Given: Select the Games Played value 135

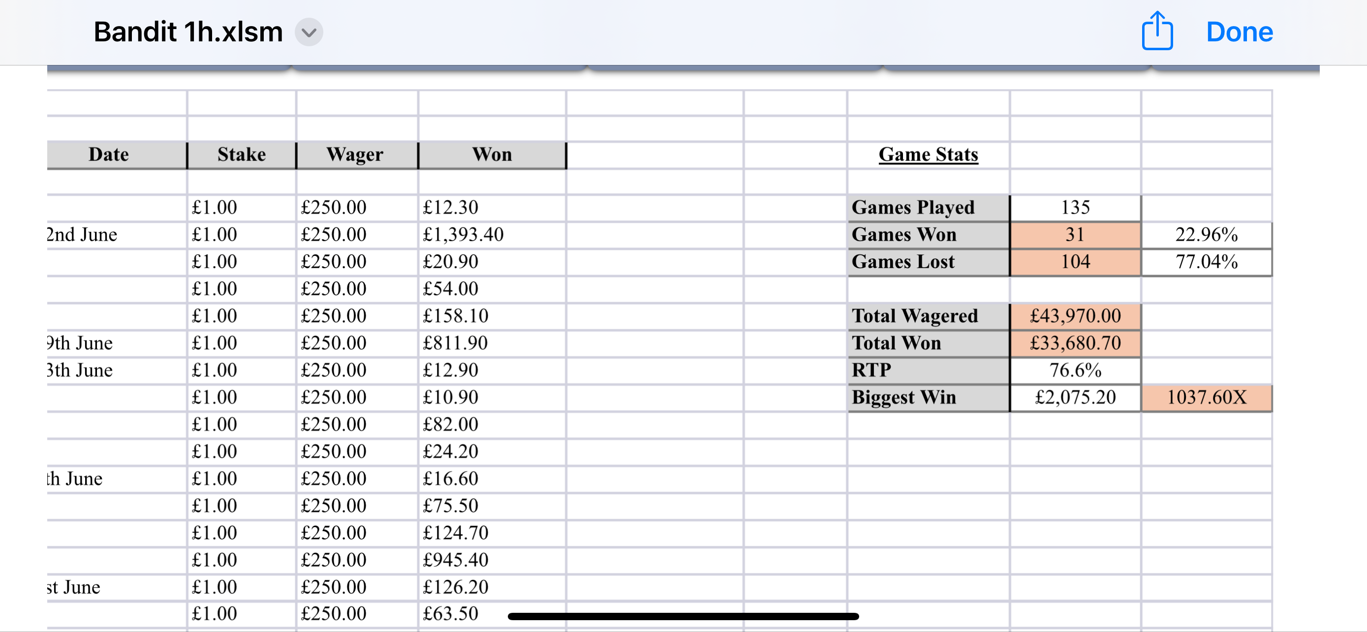Looking at the screenshot, I should tap(1075, 208).
